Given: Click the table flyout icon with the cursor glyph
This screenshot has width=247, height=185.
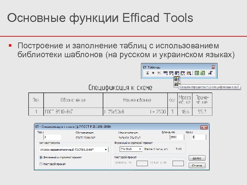Looking at the screenshot, I should click(x=171, y=73).
